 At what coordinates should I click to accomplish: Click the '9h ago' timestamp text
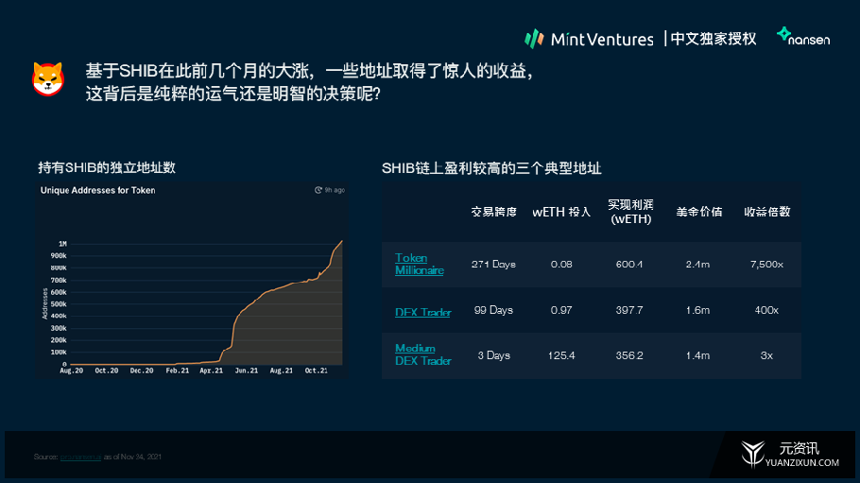[x=335, y=190]
